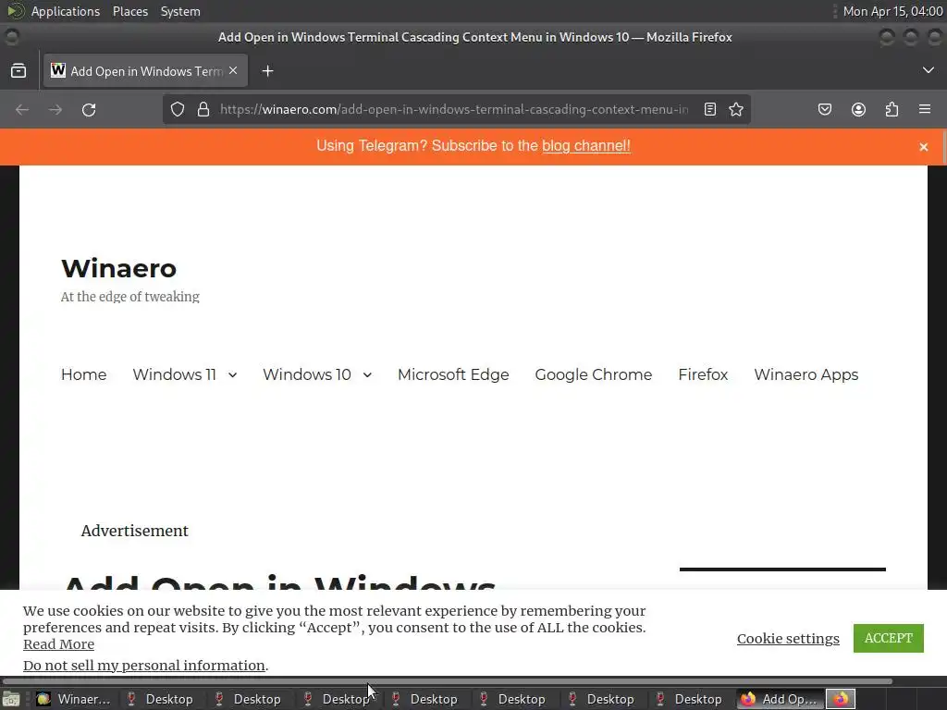The height and width of the screenshot is (710, 947).
Task: Open Firefox hamburger application menu
Action: 925,109
